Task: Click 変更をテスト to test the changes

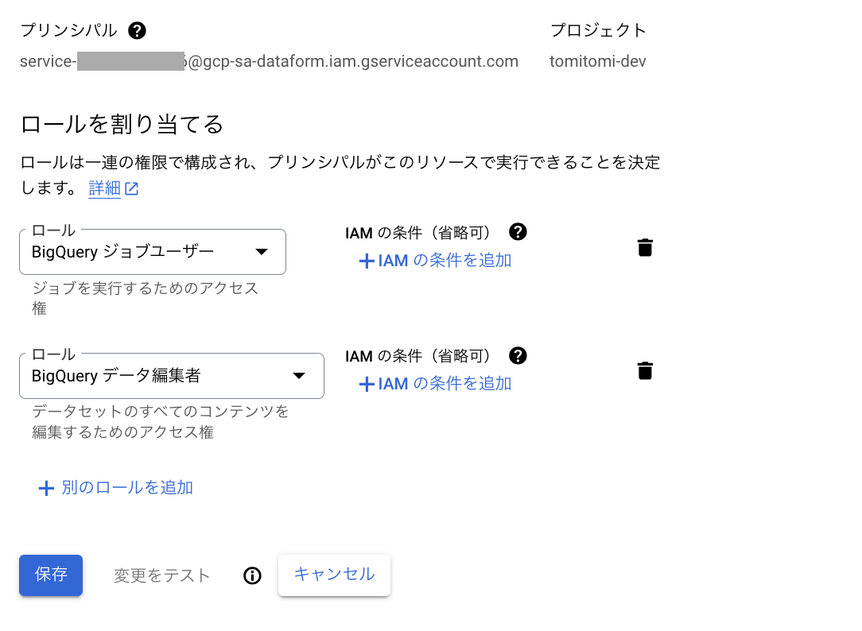Action: pos(161,575)
